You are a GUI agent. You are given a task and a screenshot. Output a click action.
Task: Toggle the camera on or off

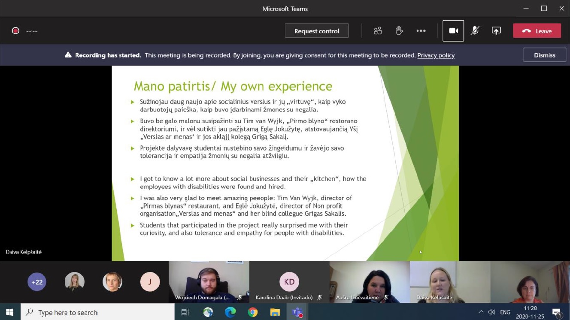(453, 31)
